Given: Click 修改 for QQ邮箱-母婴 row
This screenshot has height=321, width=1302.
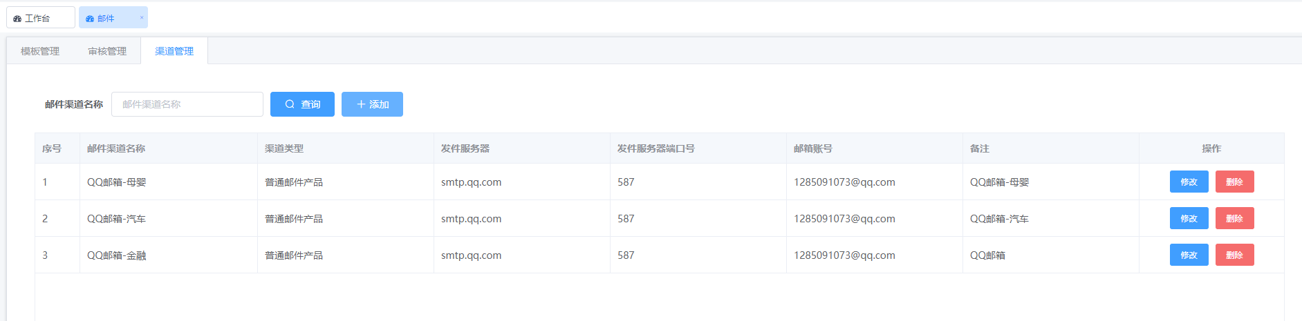Looking at the screenshot, I should coord(1189,182).
